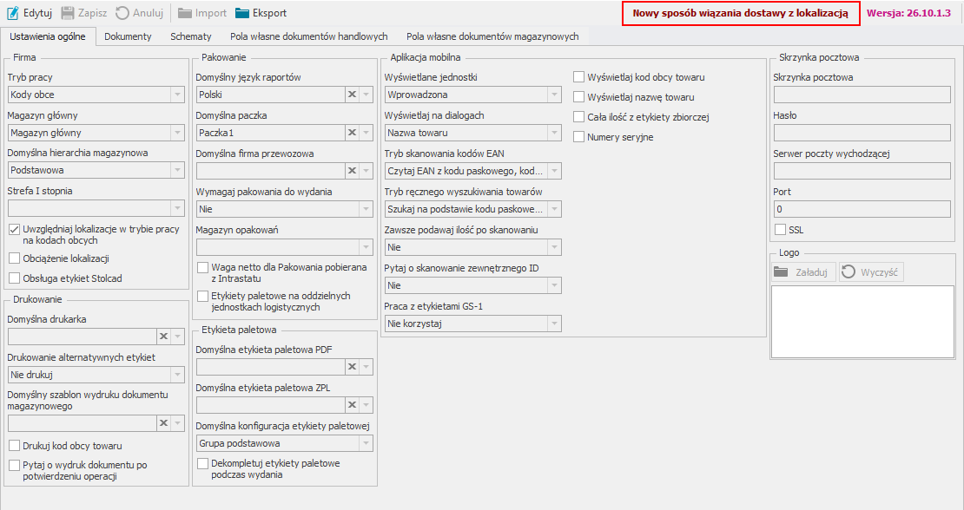Expand the Magazyn opakowań dropdown

(366, 246)
